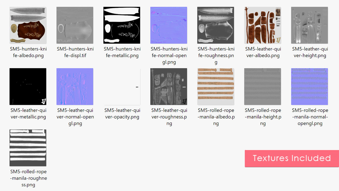
Task: Select the leather quiver metallic black thumbnail
Action: [28, 87]
